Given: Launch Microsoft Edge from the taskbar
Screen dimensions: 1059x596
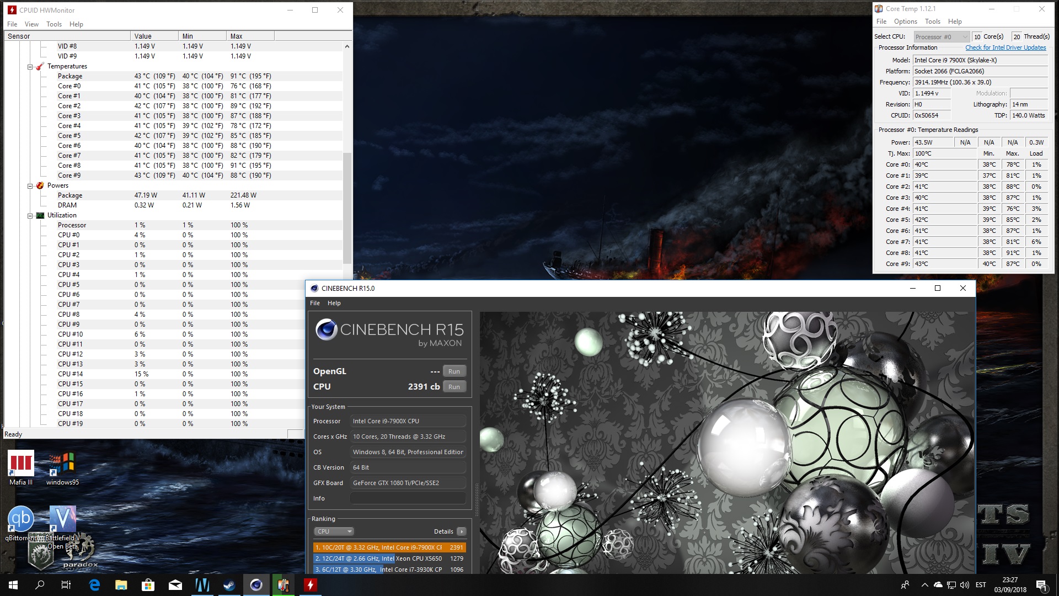Looking at the screenshot, I should click(94, 585).
